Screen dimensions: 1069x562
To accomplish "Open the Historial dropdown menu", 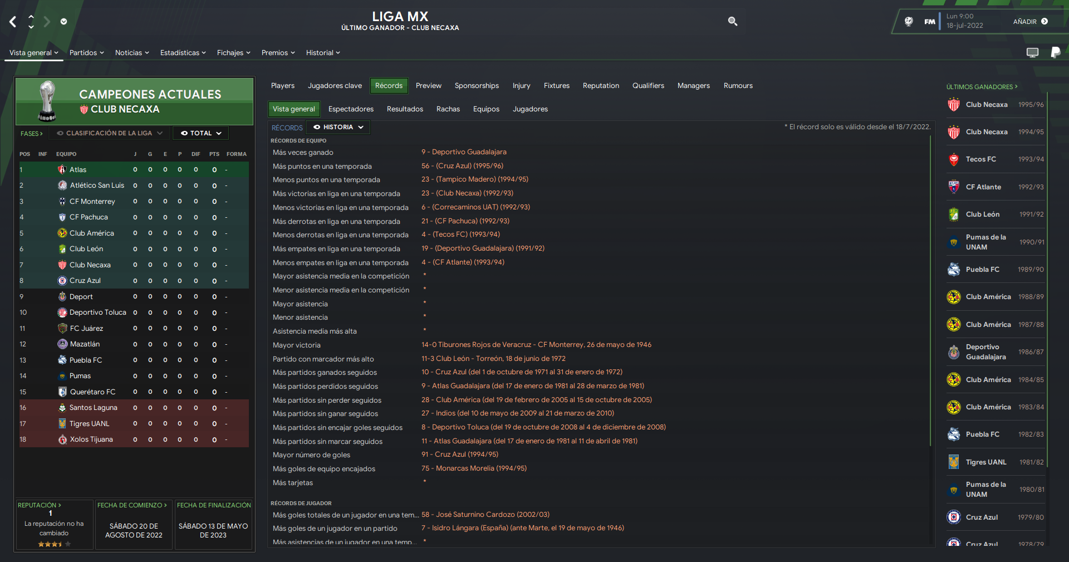I will click(322, 53).
